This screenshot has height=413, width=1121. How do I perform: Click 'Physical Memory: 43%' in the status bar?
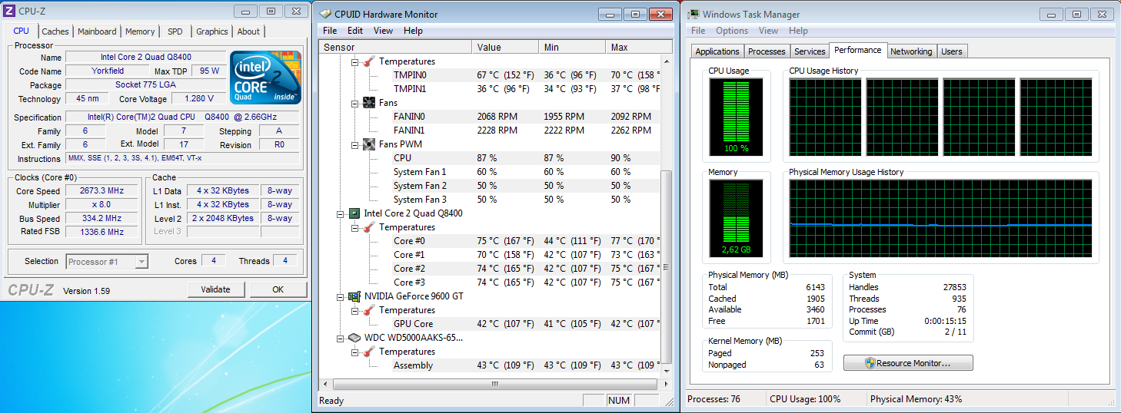pos(916,399)
